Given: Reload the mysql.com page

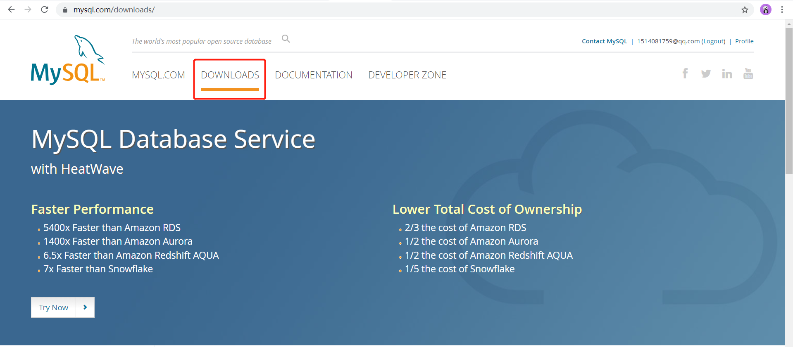Looking at the screenshot, I should click(x=45, y=9).
